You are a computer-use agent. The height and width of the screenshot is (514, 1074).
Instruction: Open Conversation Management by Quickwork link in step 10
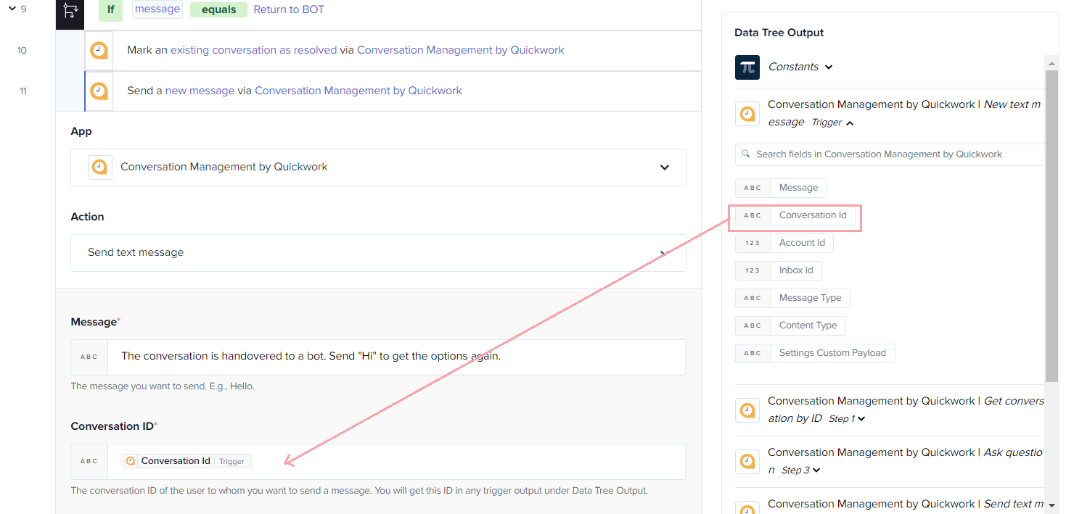coord(460,50)
